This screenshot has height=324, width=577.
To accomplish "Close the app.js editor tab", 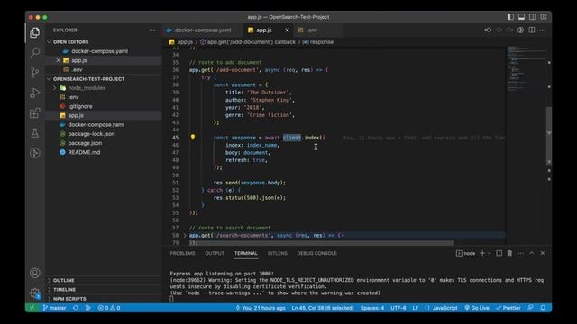I will 287,30.
